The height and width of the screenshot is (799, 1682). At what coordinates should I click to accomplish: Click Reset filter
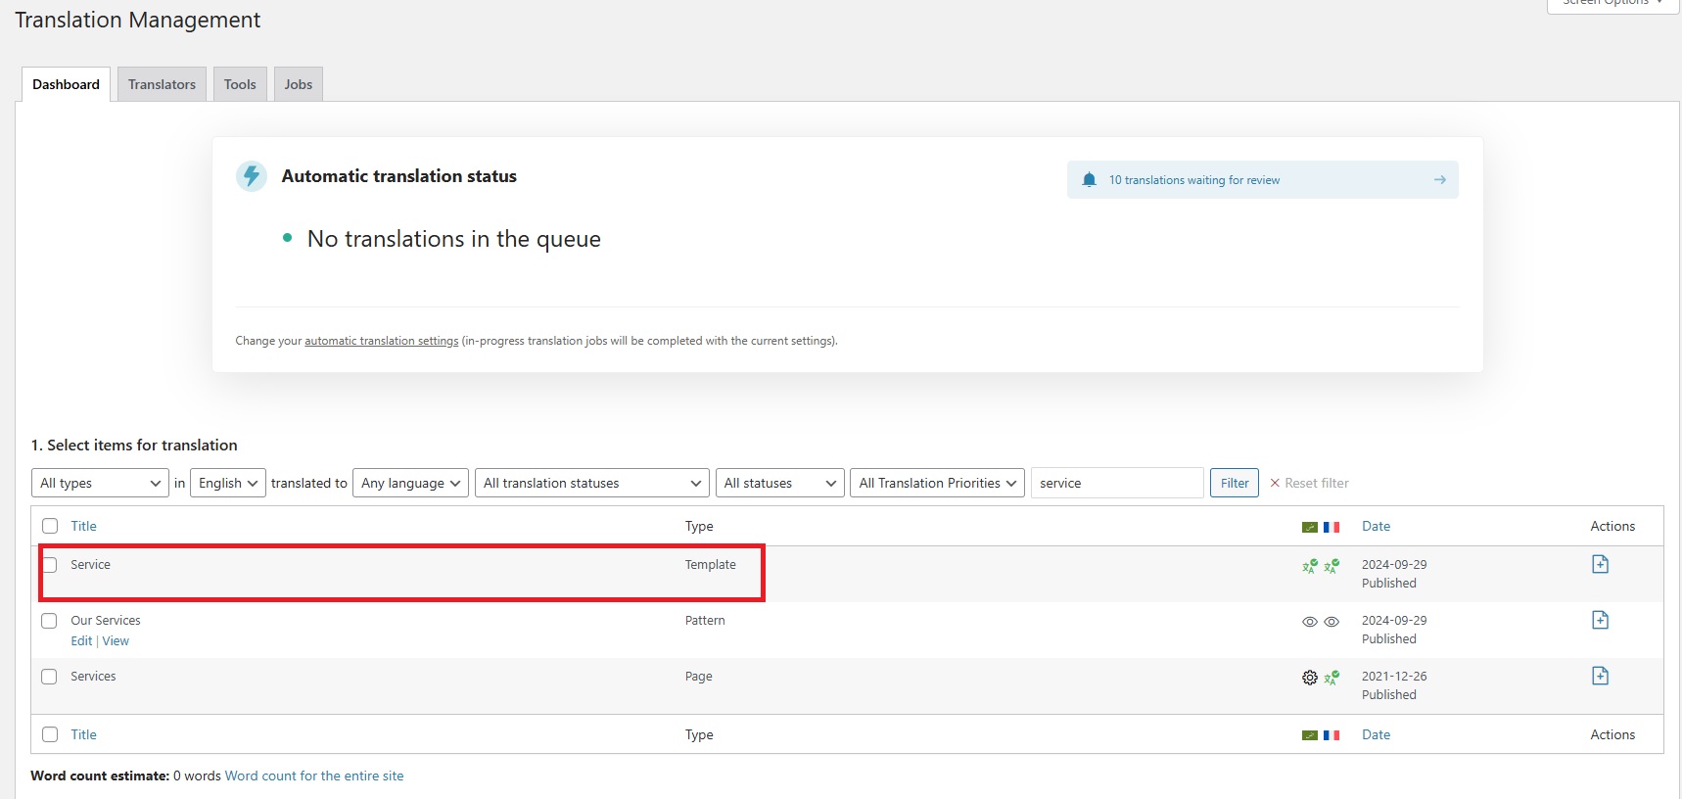pos(1309,483)
